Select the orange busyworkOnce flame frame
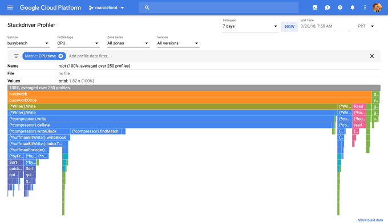Viewport: 388px width, 224px height. tap(189, 100)
